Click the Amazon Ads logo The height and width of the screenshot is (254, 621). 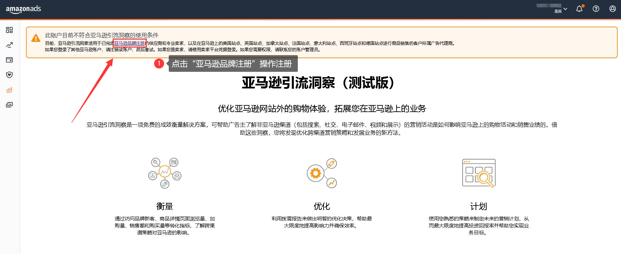[23, 9]
